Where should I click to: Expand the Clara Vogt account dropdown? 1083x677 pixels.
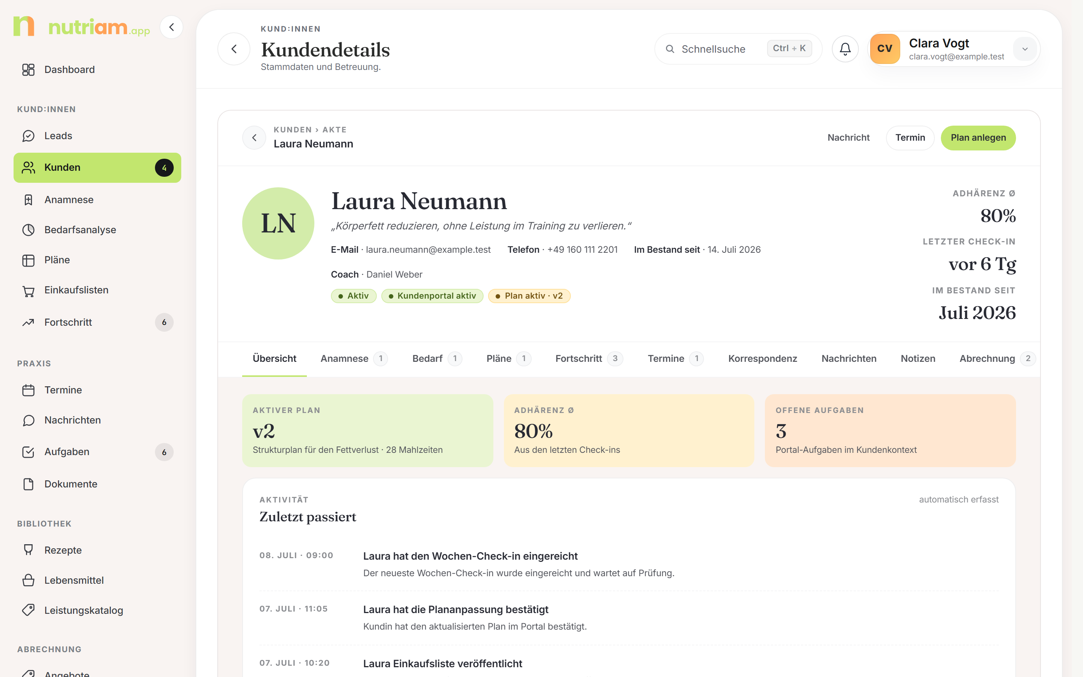point(1025,49)
